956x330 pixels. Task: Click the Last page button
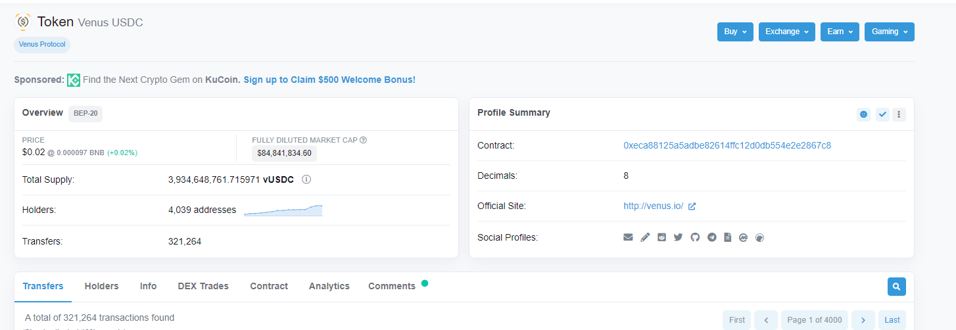[x=892, y=320]
